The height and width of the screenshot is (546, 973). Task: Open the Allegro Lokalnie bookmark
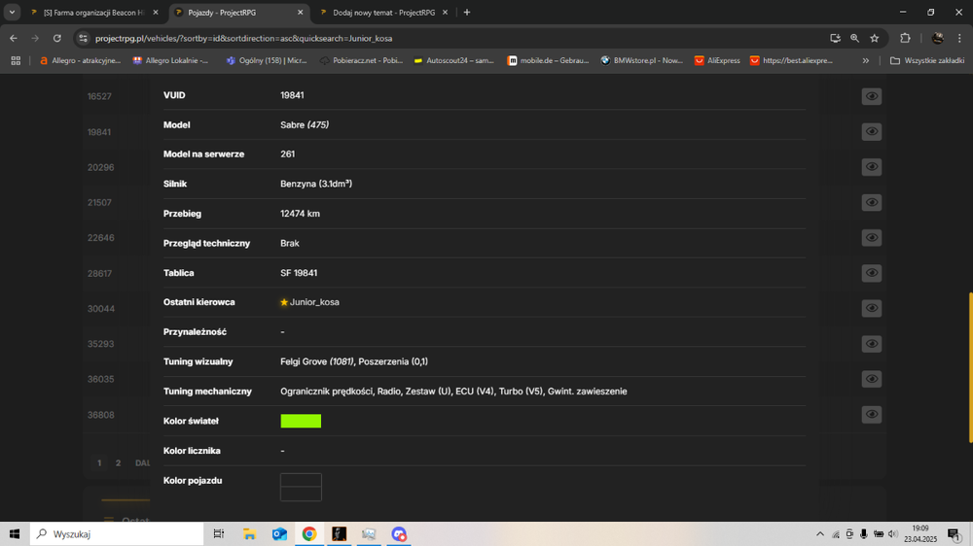pos(170,61)
